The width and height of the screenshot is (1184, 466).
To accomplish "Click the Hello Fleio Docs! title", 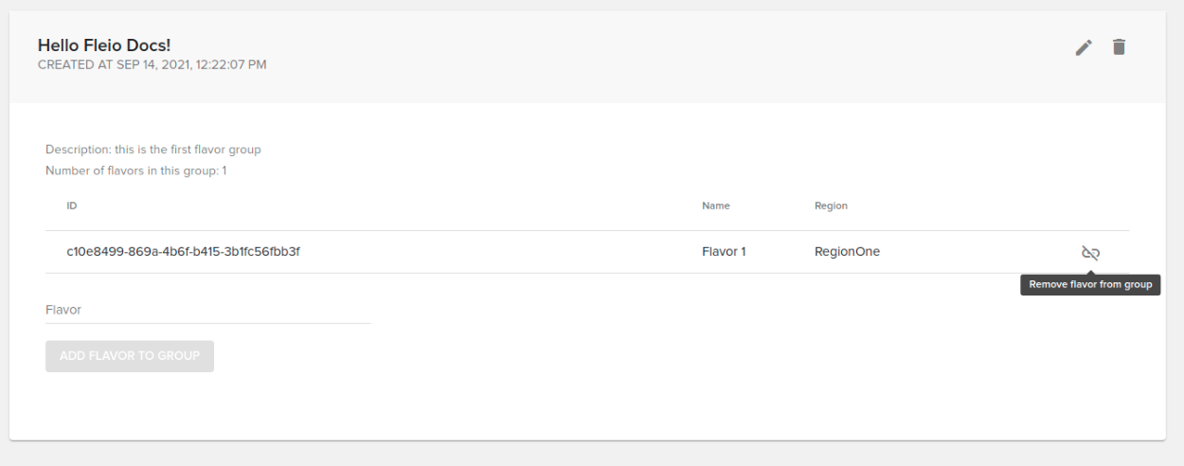I will (x=103, y=45).
